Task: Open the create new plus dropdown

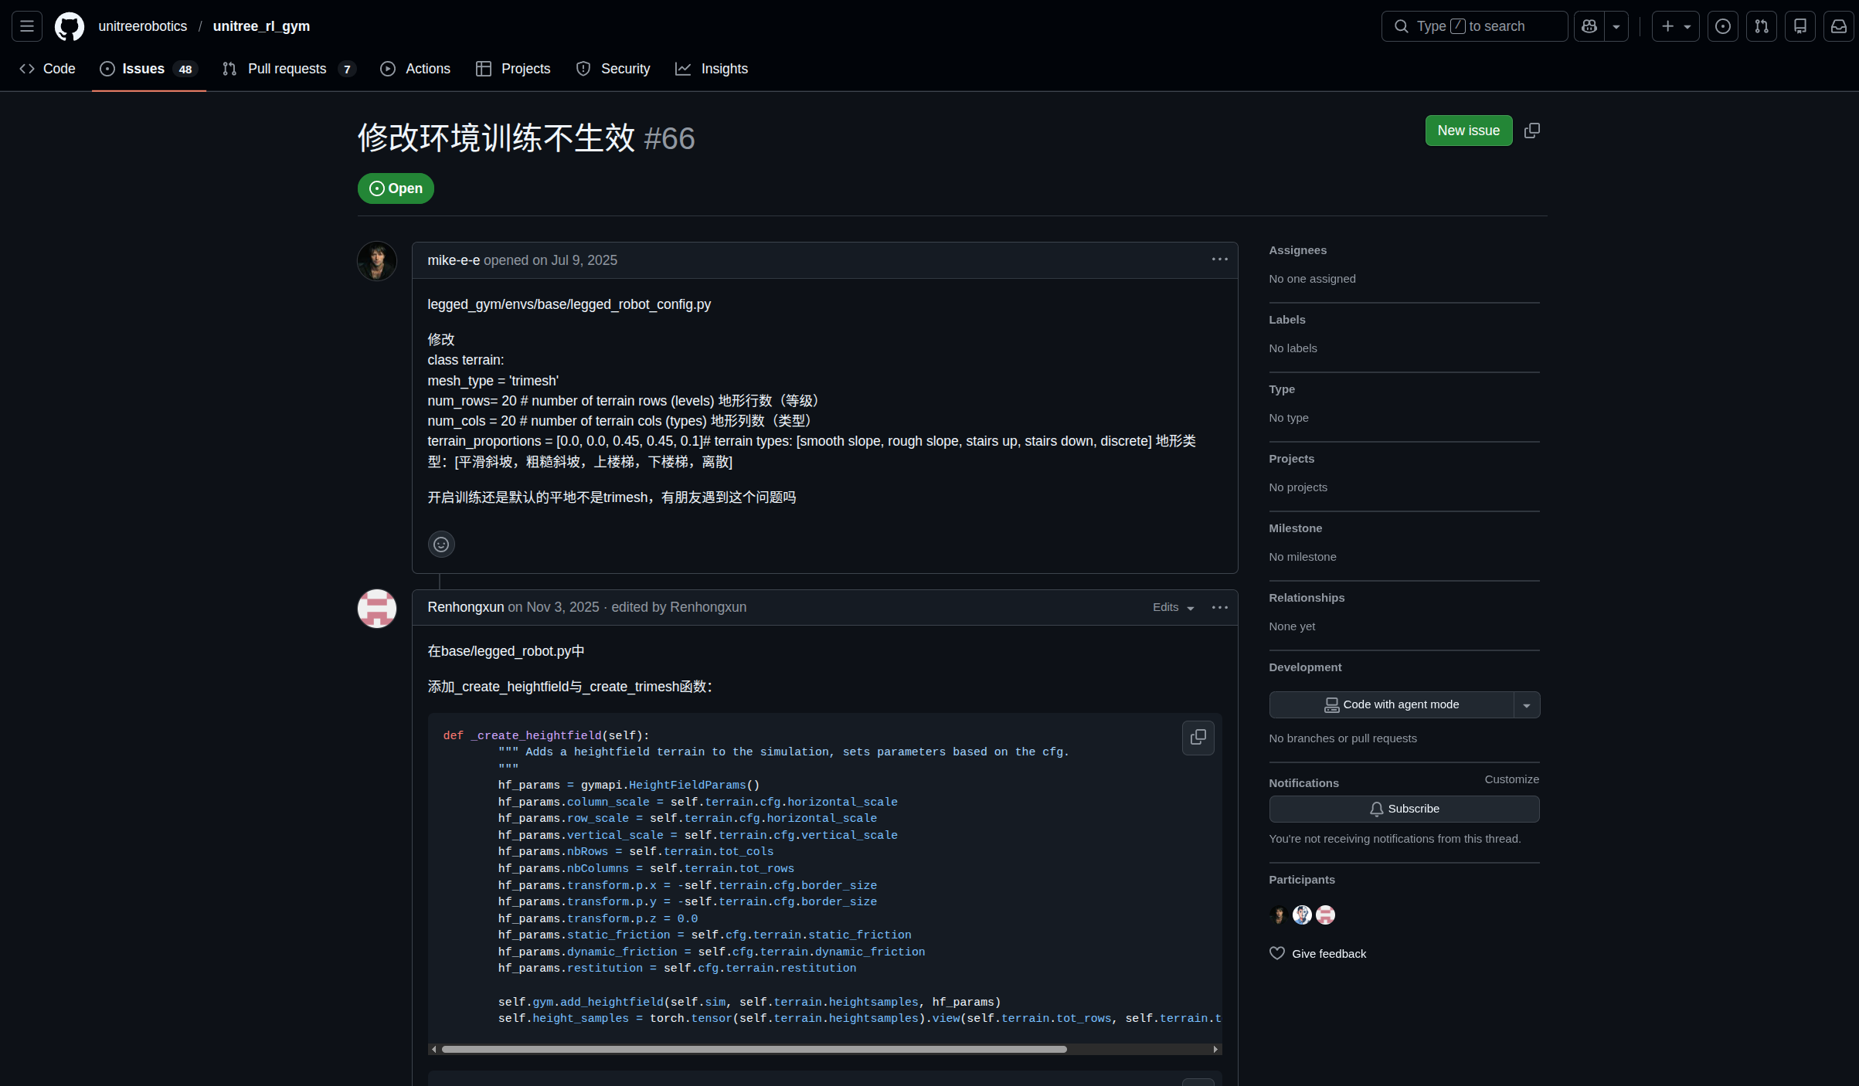Action: (x=1675, y=26)
